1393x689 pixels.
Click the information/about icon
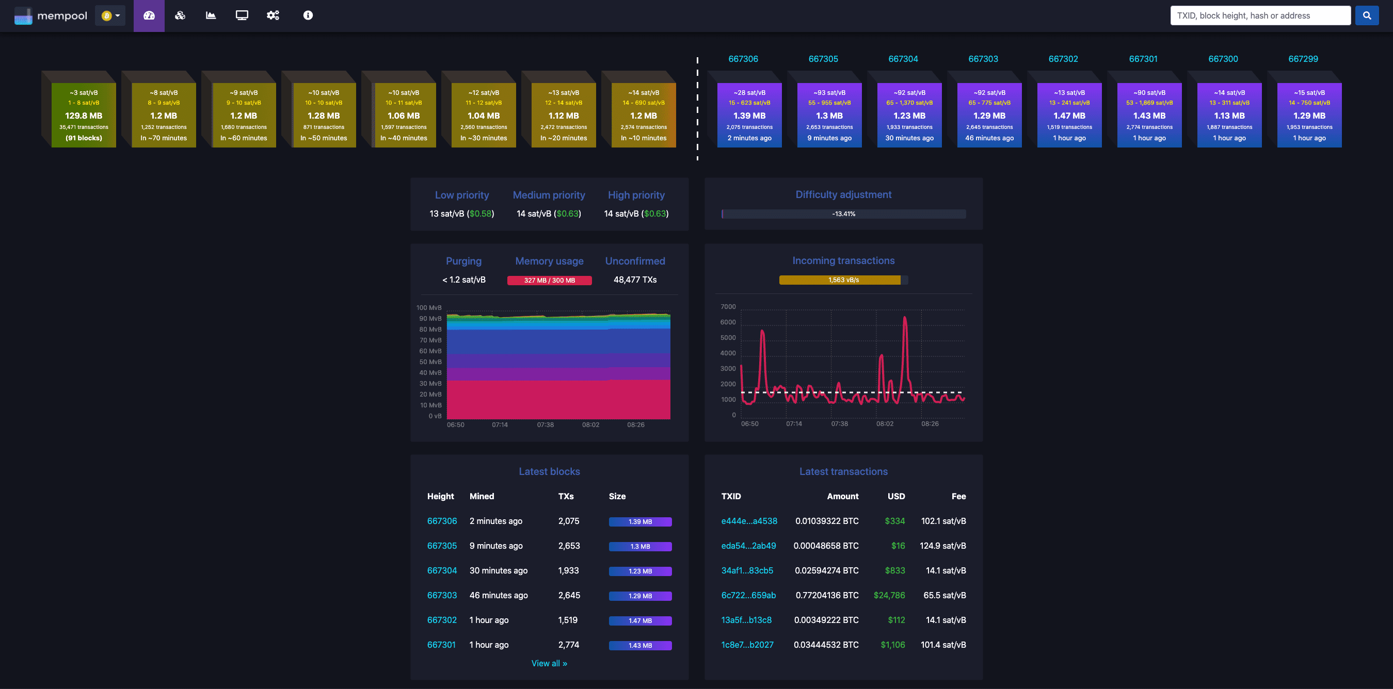(x=308, y=15)
